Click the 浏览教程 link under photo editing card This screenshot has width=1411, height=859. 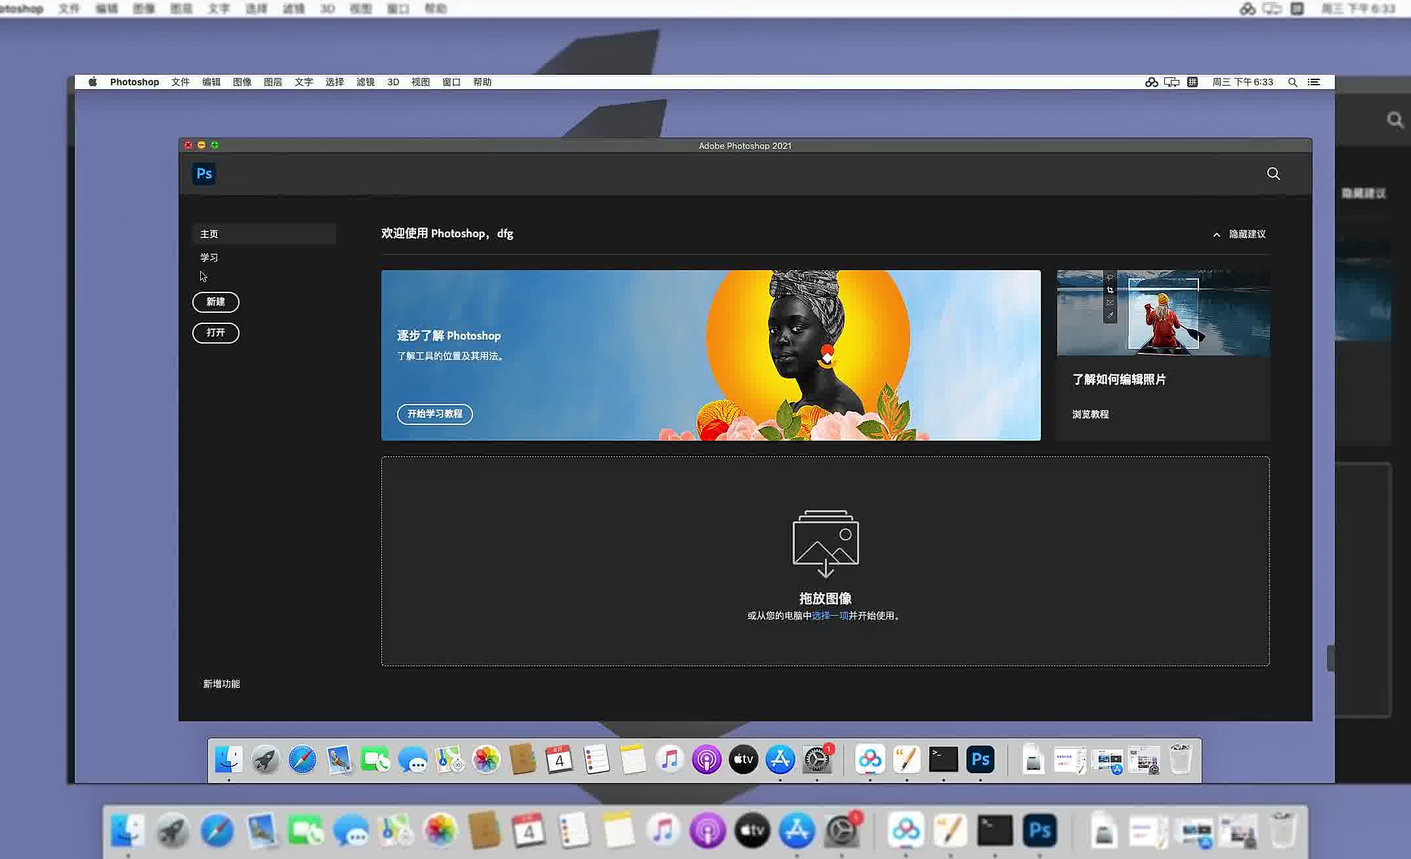click(1091, 414)
